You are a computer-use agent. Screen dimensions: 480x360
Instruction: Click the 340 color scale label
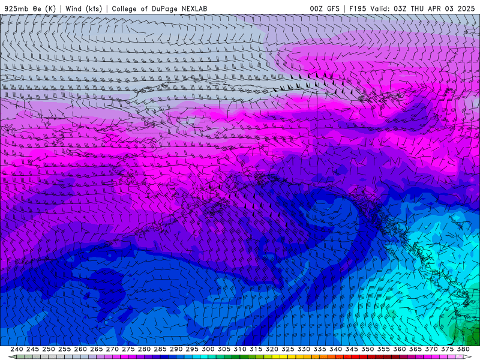tap(336, 349)
